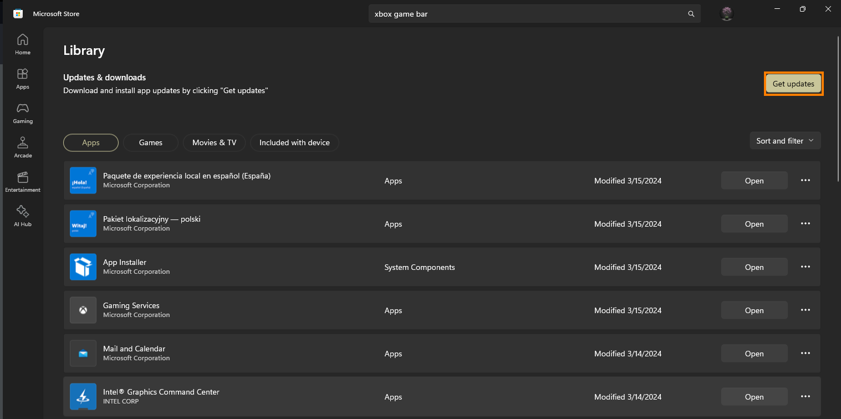Click 'Modified 3/14/2024' for Mail and Calendar
Screen dimensions: 841x419
click(x=628, y=354)
